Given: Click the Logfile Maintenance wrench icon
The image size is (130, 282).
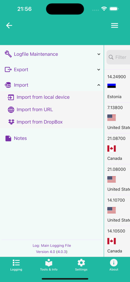Looking at the screenshot, I should coord(8,54).
